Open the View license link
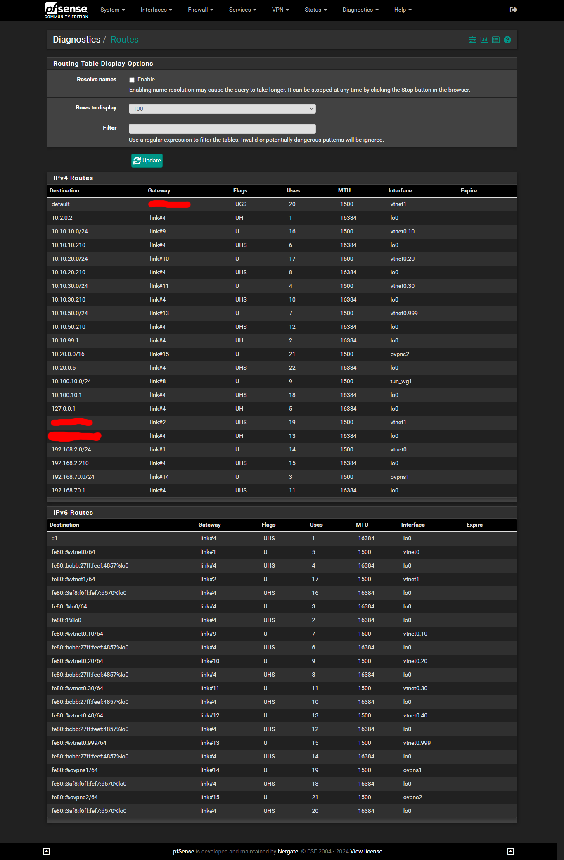Image resolution: width=564 pixels, height=860 pixels. pos(367,851)
